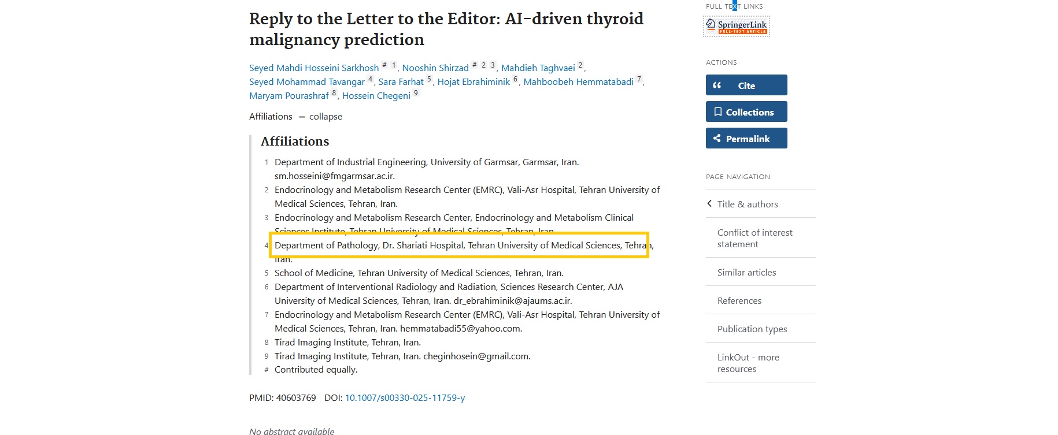Click author Hossein Chegeni
The width and height of the screenshot is (1058, 435).
[x=376, y=96]
